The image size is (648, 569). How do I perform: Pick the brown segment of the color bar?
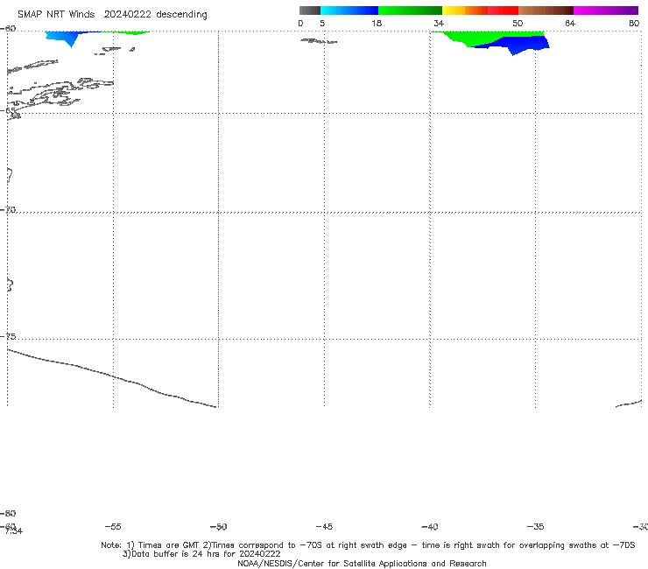click(546, 11)
